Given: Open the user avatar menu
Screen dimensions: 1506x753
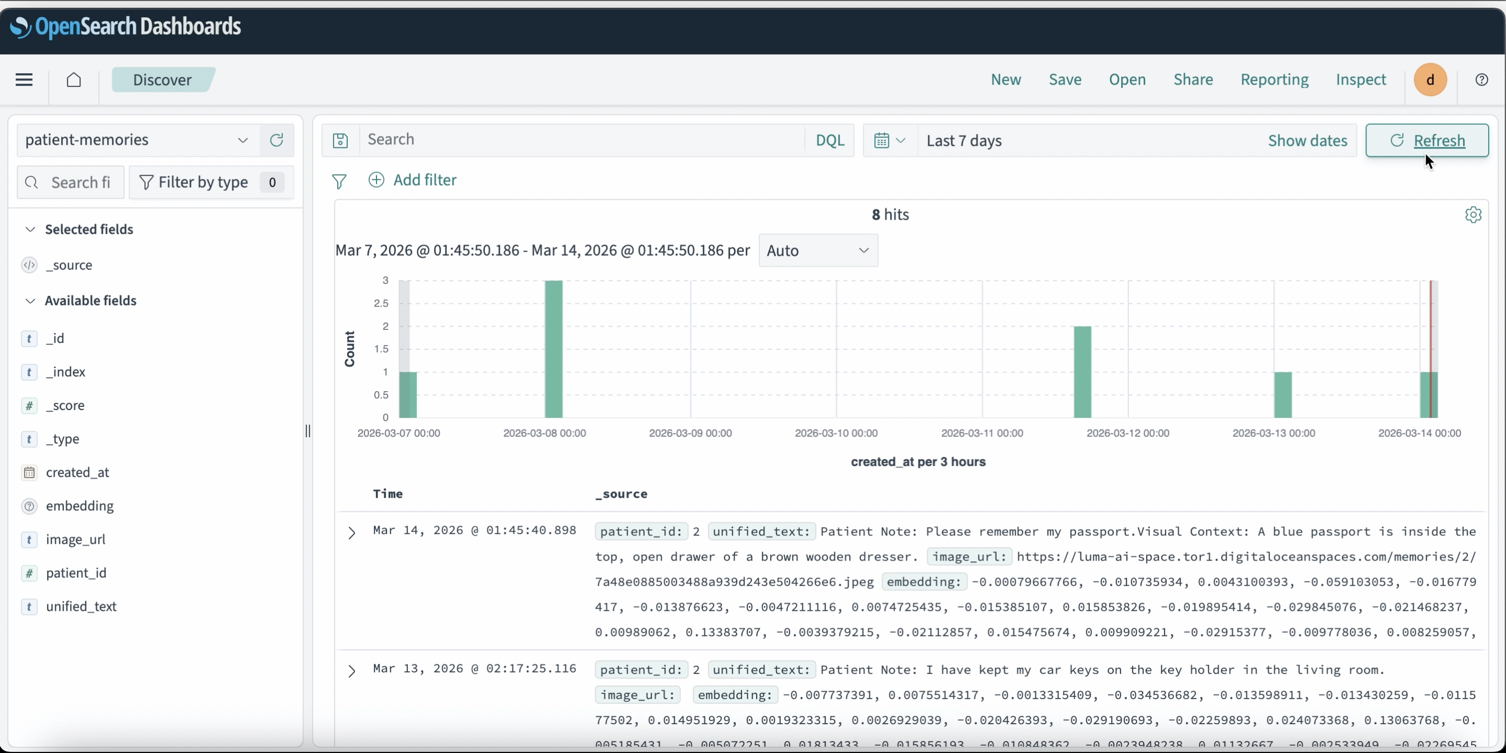Looking at the screenshot, I should pyautogui.click(x=1430, y=79).
